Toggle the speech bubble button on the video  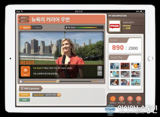click(x=100, y=73)
